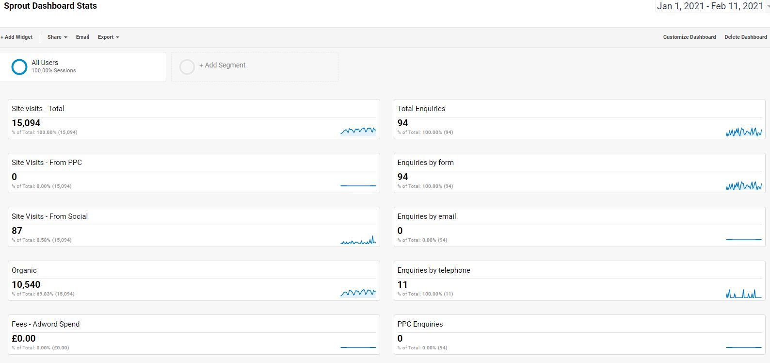Click the Email toolbar option
Screen dimensions: 770x363
coord(82,37)
